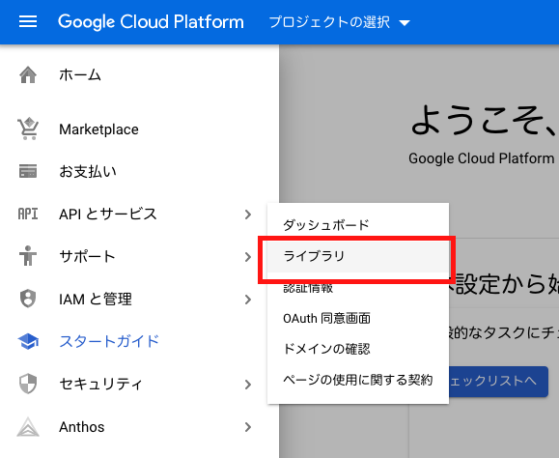Expand the Anthos submenu arrow
The image size is (559, 458).
248,427
